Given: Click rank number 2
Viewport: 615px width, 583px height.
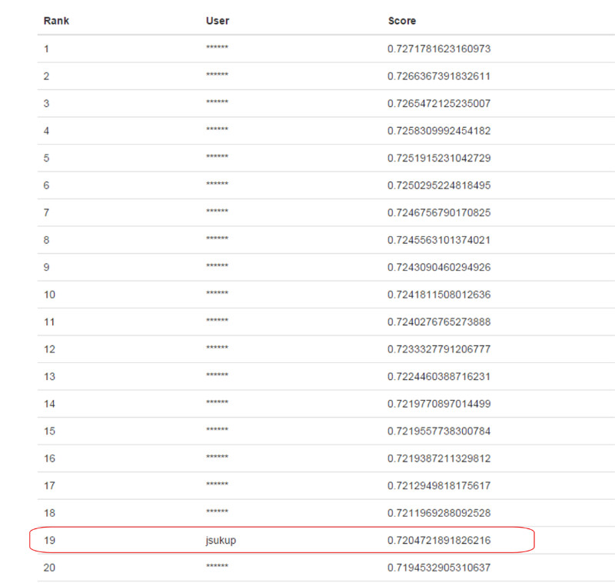Looking at the screenshot, I should 46,76.
